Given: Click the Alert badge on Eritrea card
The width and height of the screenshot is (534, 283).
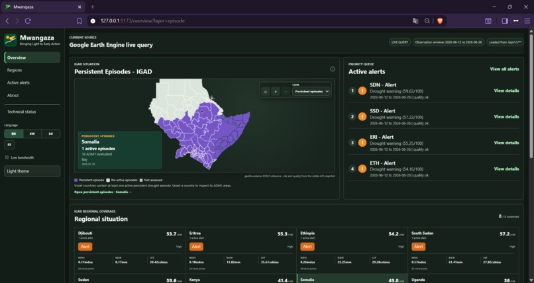Looking at the screenshot, I should coord(196,247).
